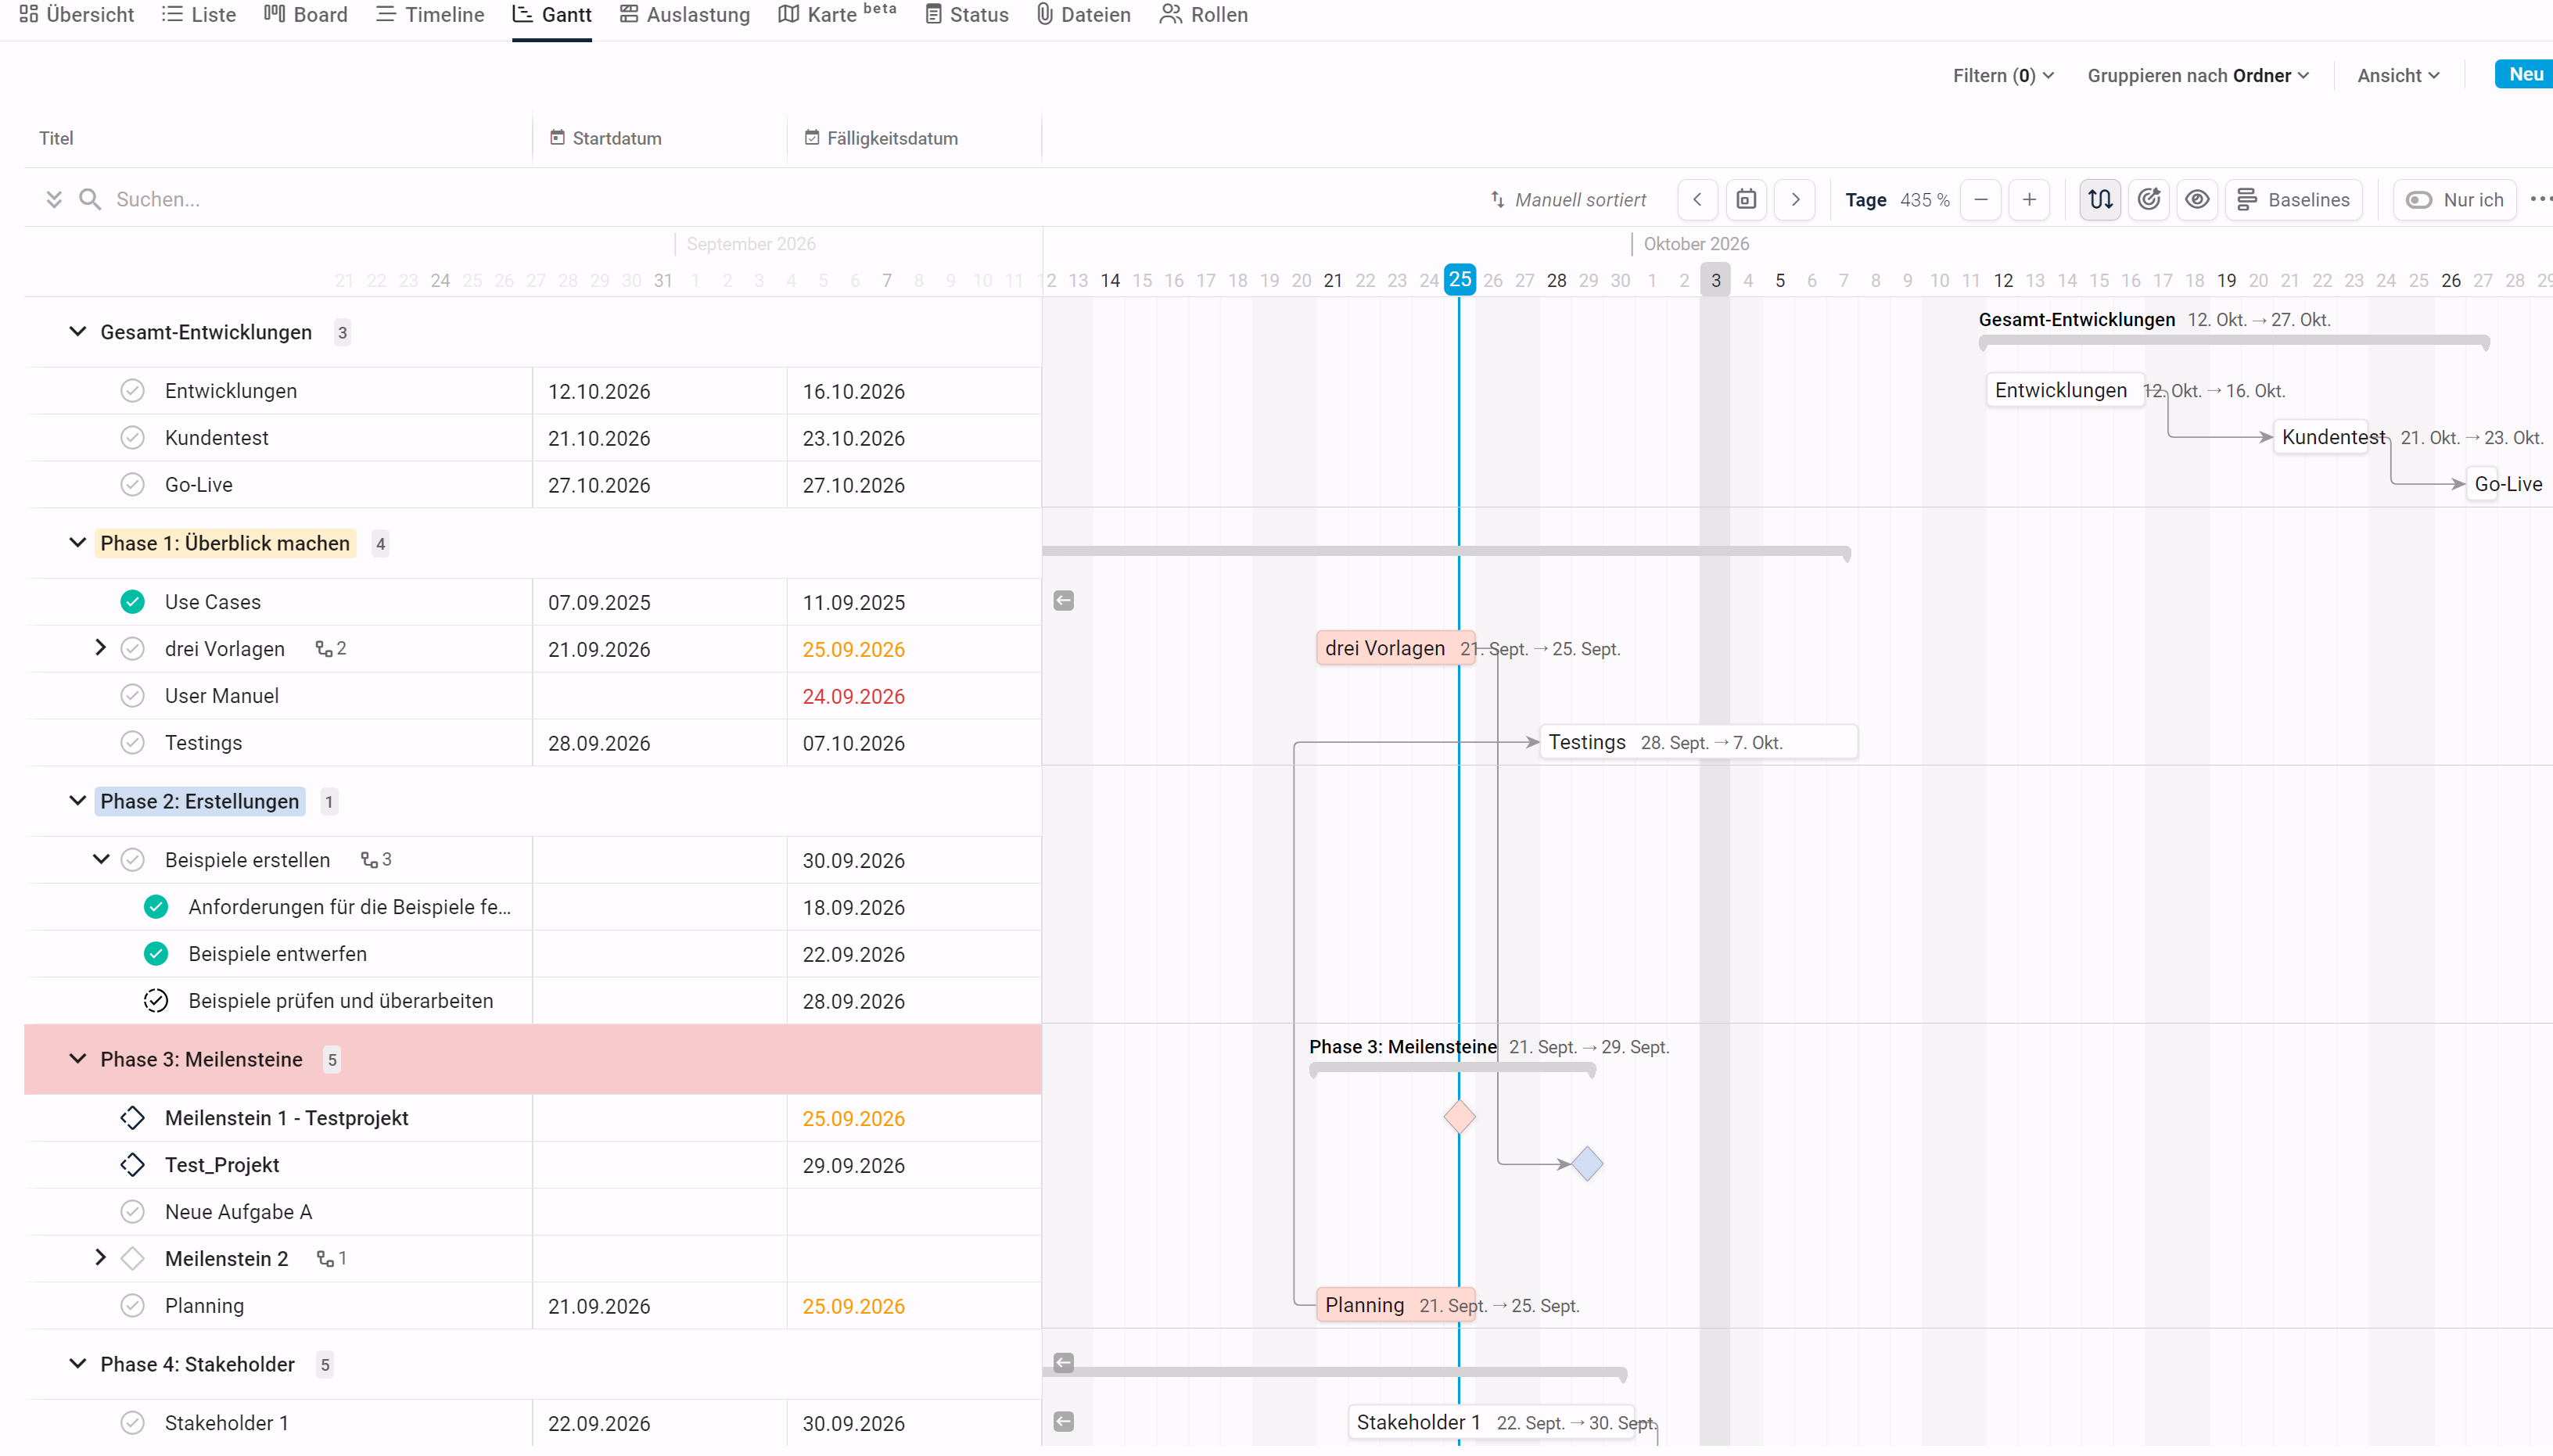Expand the drei Vorlagen subtasks

(100, 648)
